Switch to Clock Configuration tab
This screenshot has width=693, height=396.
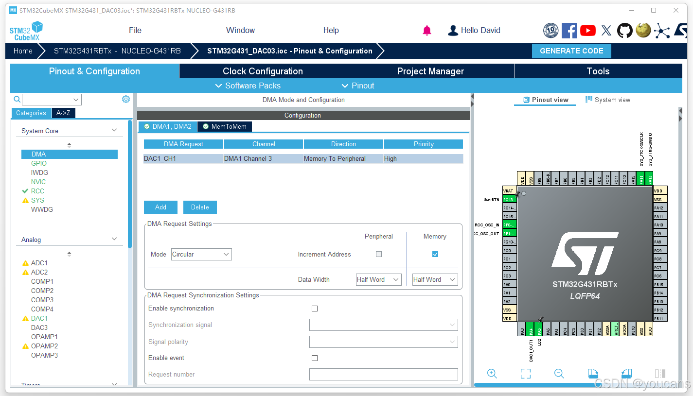point(263,71)
